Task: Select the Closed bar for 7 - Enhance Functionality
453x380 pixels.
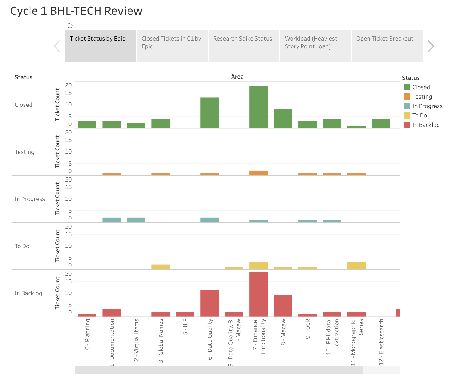Action: [x=259, y=107]
